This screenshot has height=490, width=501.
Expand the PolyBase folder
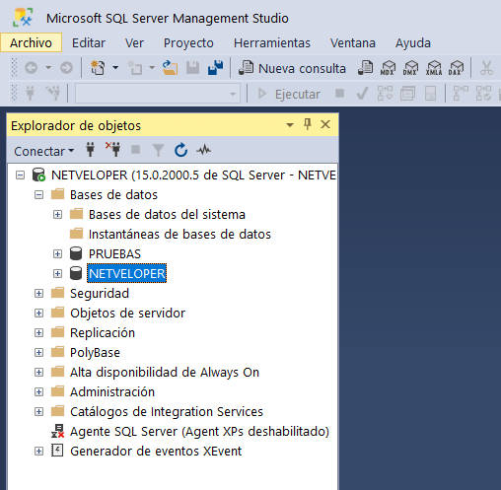pyautogui.click(x=38, y=353)
